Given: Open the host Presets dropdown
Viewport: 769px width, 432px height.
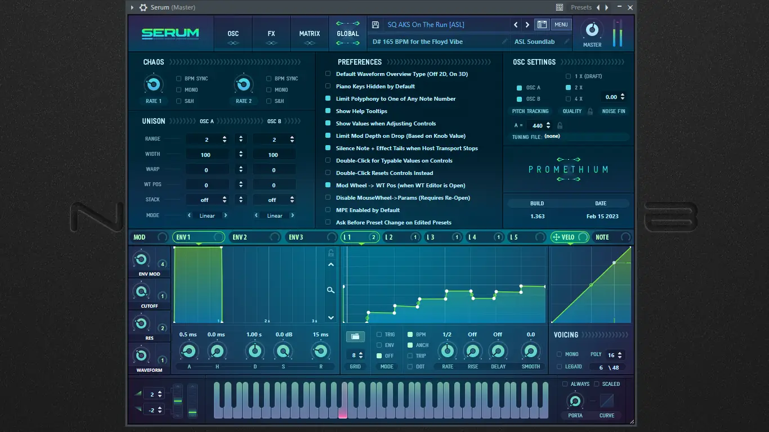Looking at the screenshot, I should [581, 7].
